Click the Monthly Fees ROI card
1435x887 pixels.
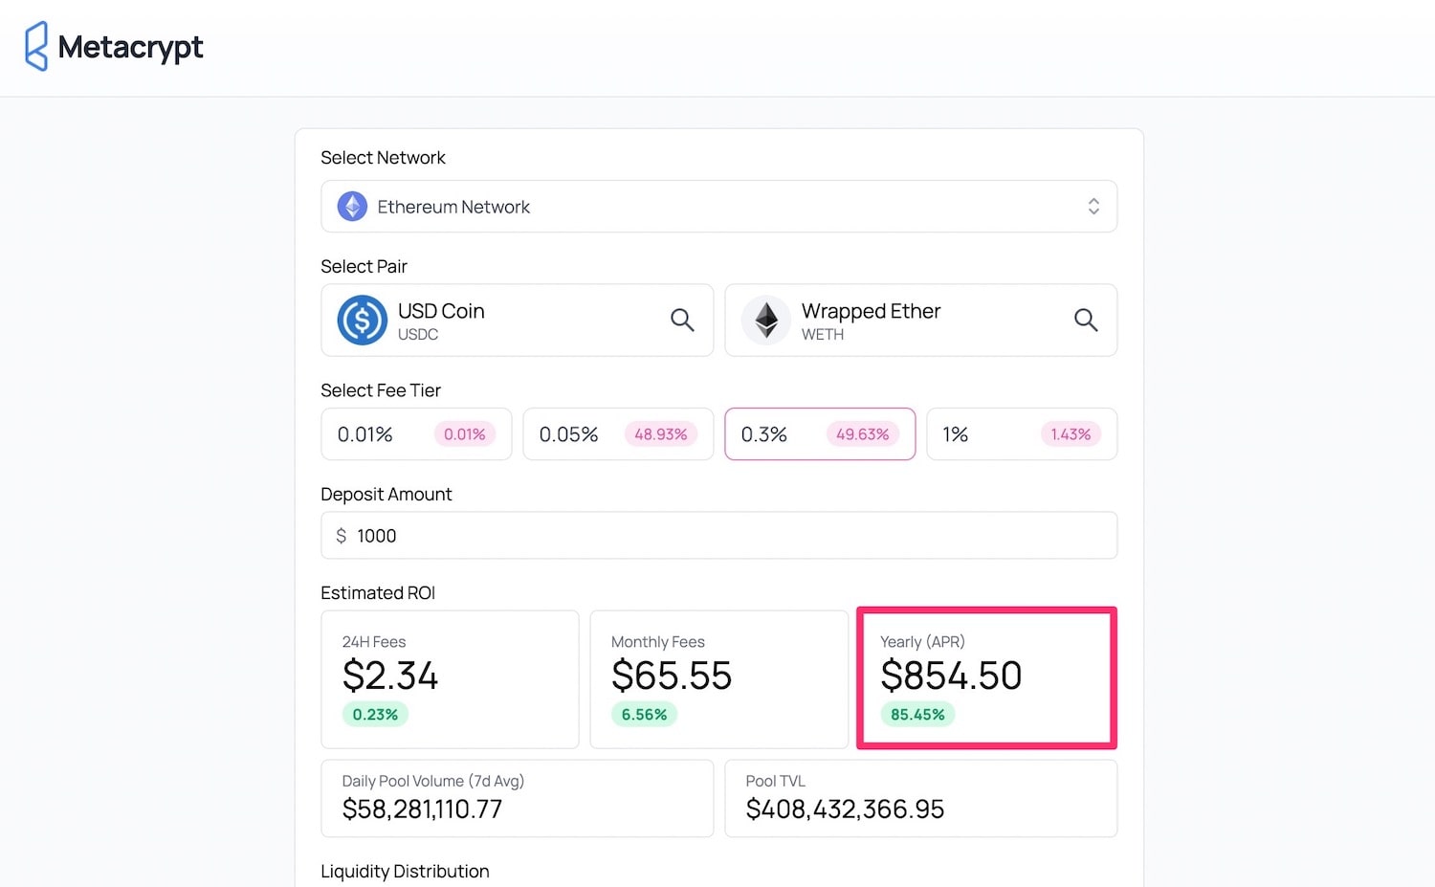719,679
